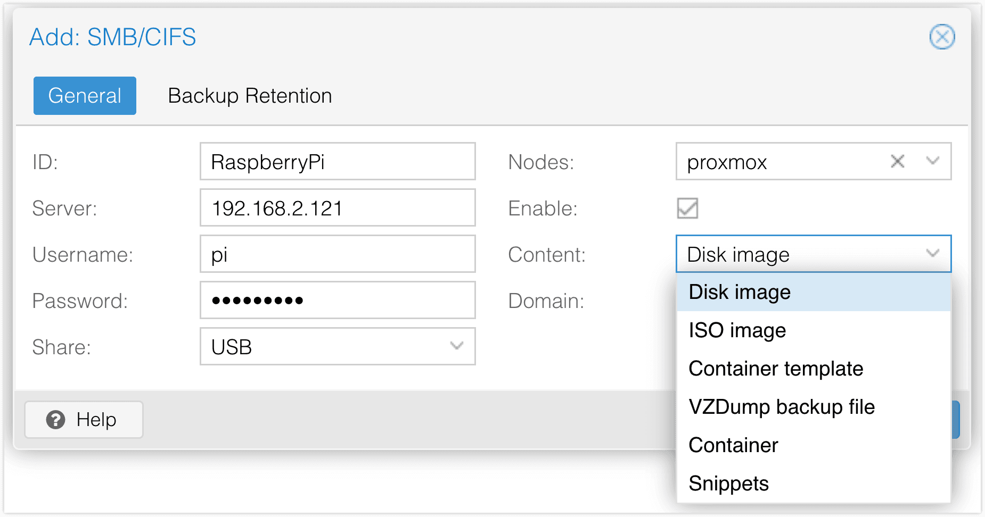
Task: Open the Backup Retention tab
Action: 250,96
